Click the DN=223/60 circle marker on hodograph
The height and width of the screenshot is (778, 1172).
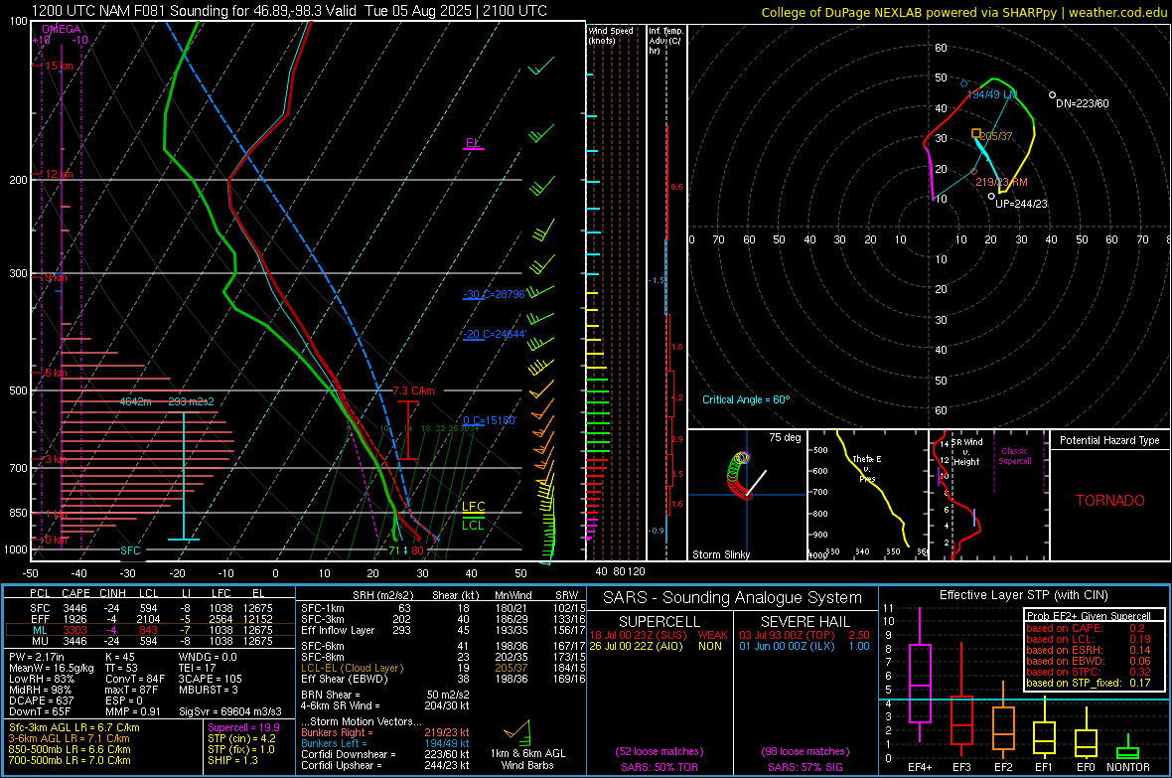(1053, 95)
